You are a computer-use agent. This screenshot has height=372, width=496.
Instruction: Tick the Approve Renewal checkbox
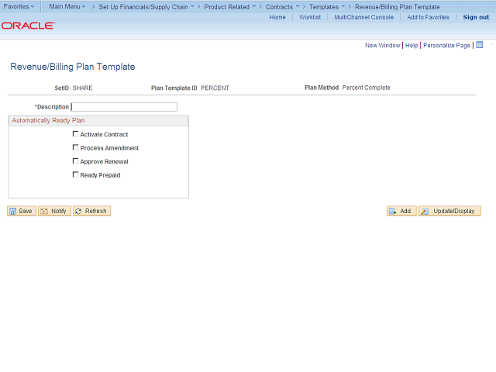point(76,161)
